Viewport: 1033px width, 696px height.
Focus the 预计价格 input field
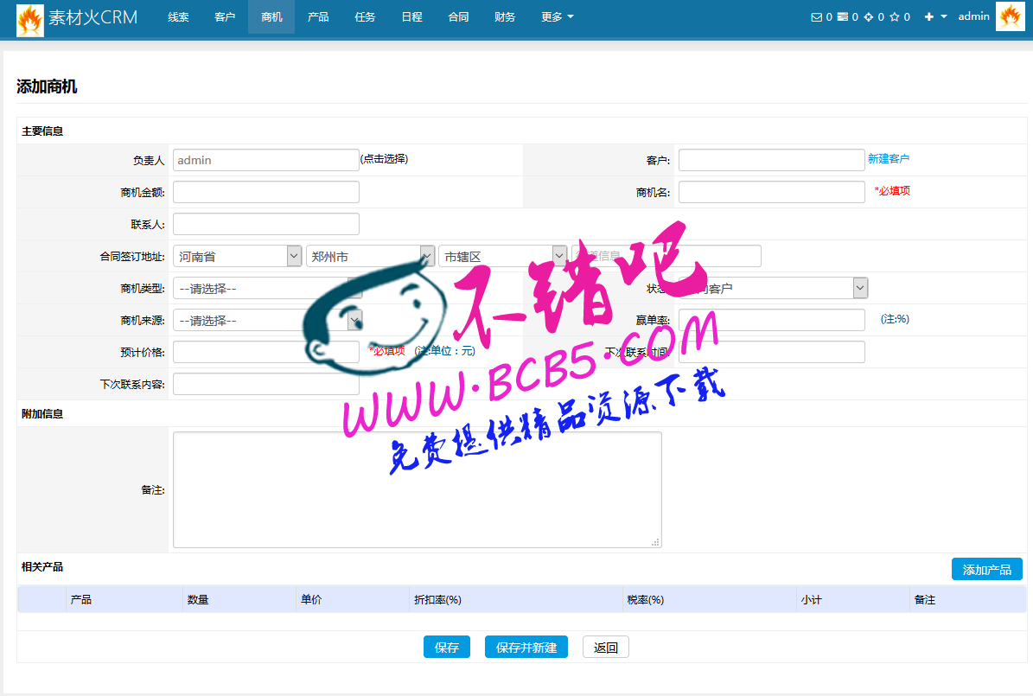click(x=266, y=352)
